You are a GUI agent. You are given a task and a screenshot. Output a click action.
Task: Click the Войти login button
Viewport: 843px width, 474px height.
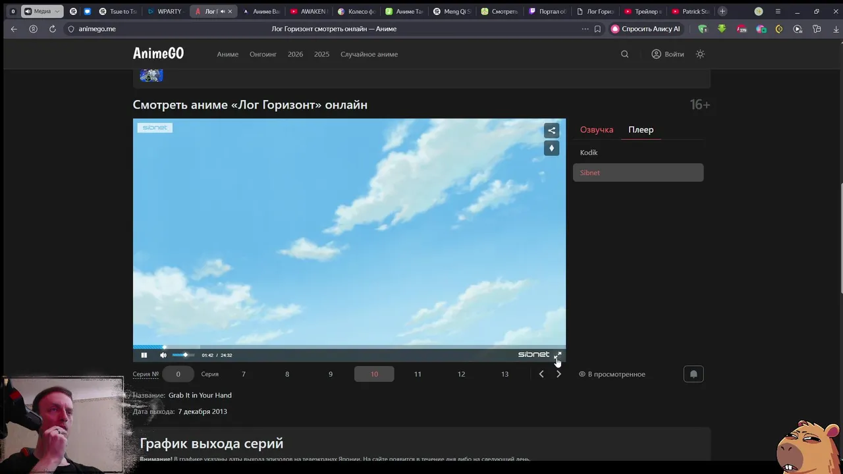point(668,54)
